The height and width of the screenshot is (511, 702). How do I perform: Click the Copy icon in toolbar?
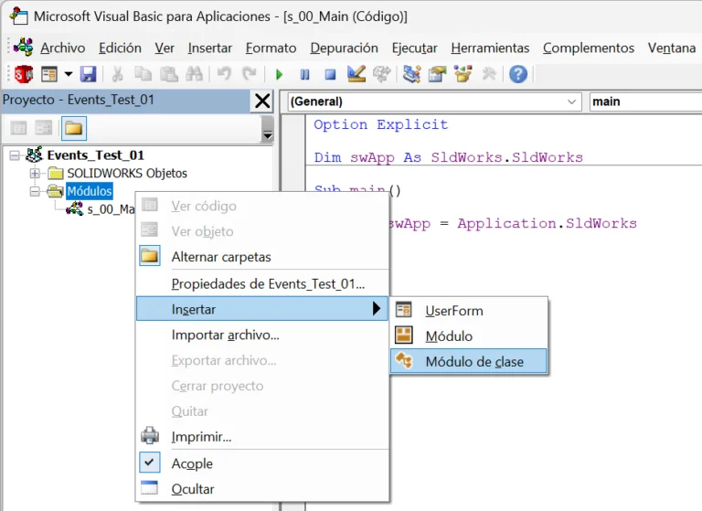(x=144, y=74)
